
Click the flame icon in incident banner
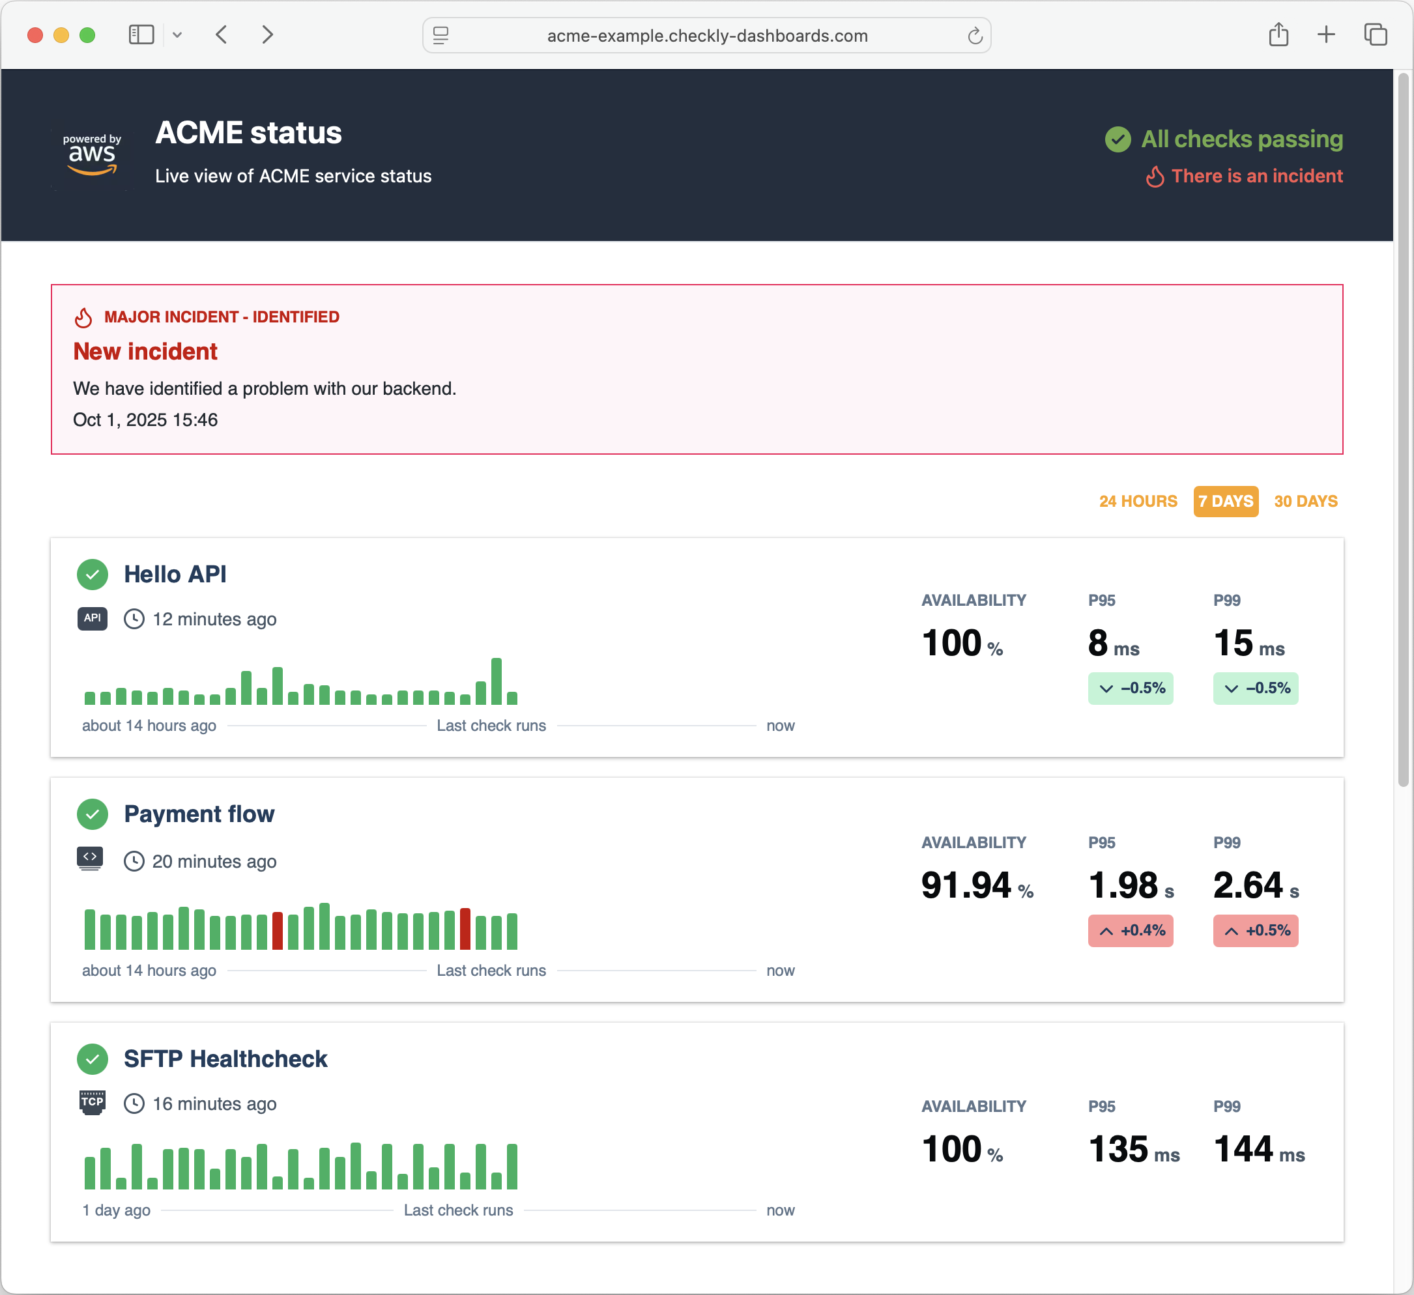pyautogui.click(x=83, y=318)
